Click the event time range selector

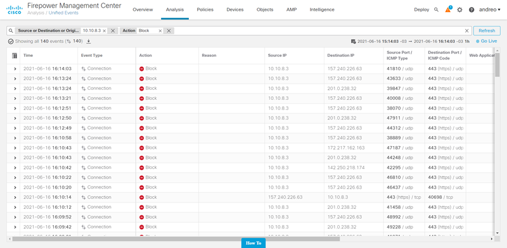(410, 41)
